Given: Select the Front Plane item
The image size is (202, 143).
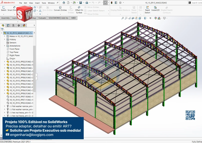Looking at the screenshot, I should point(14,49).
